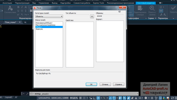The height and width of the screenshot is (100, 177).
Task: Open workspace switching gear icon
Action: 146,98
